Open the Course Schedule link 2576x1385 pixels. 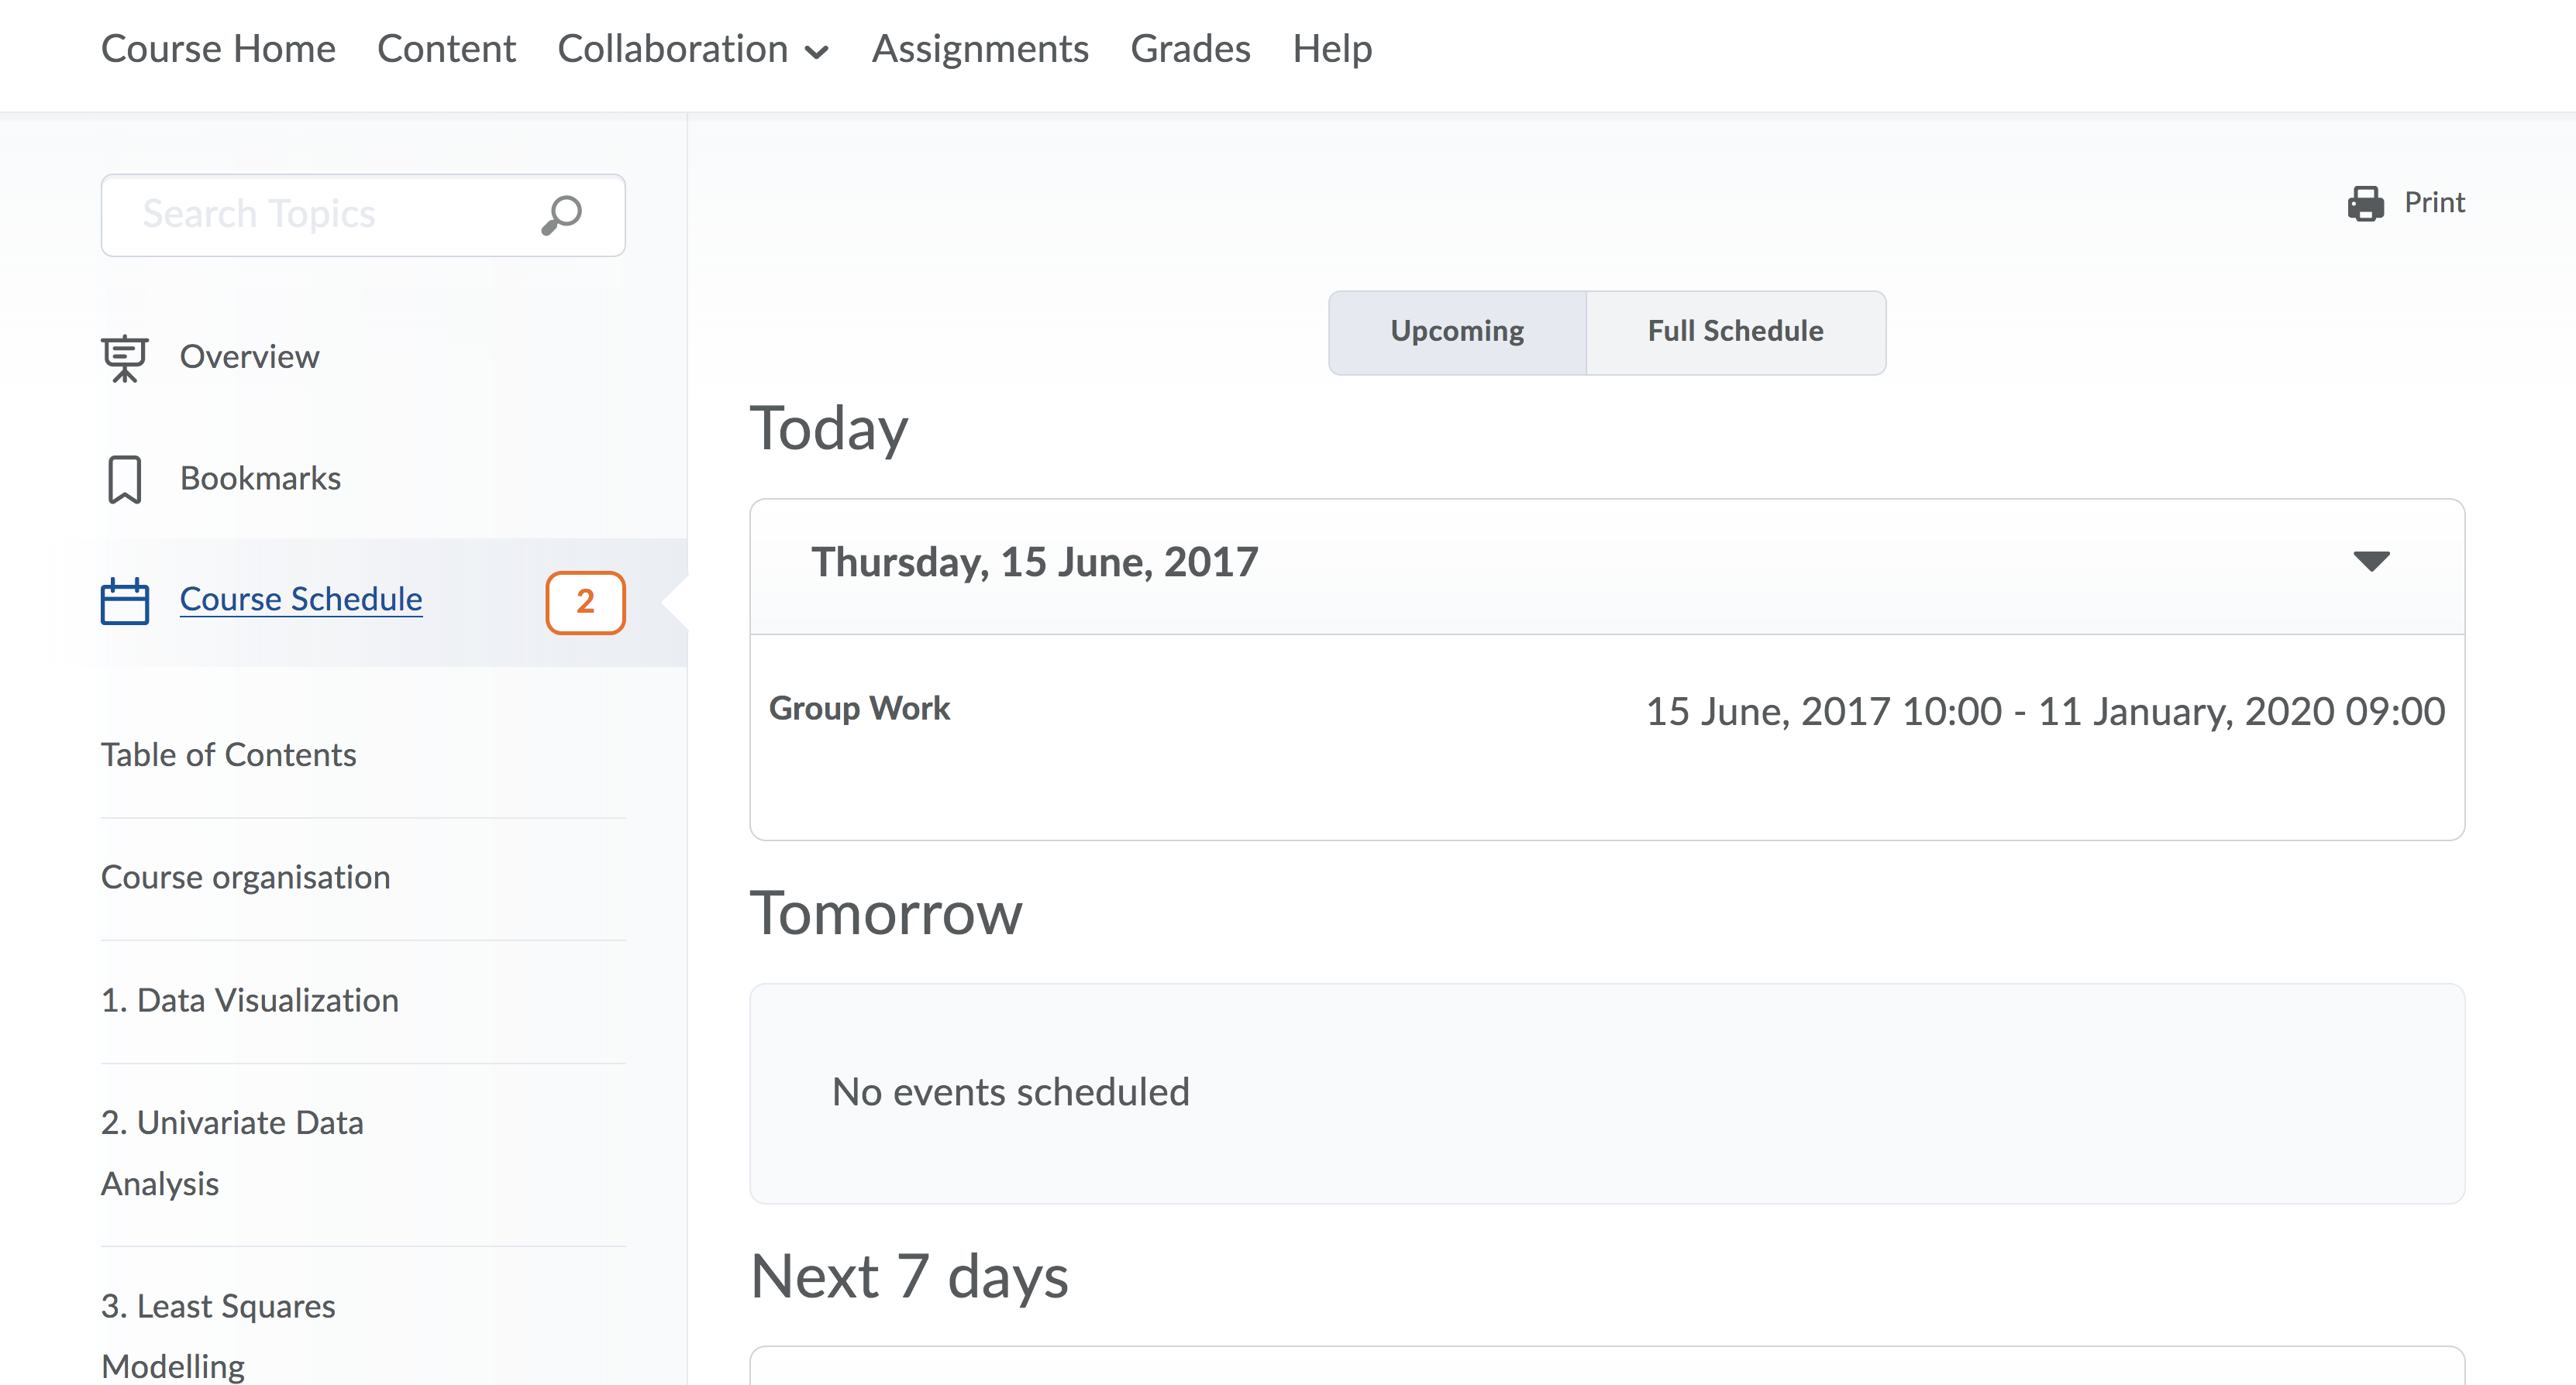click(301, 600)
